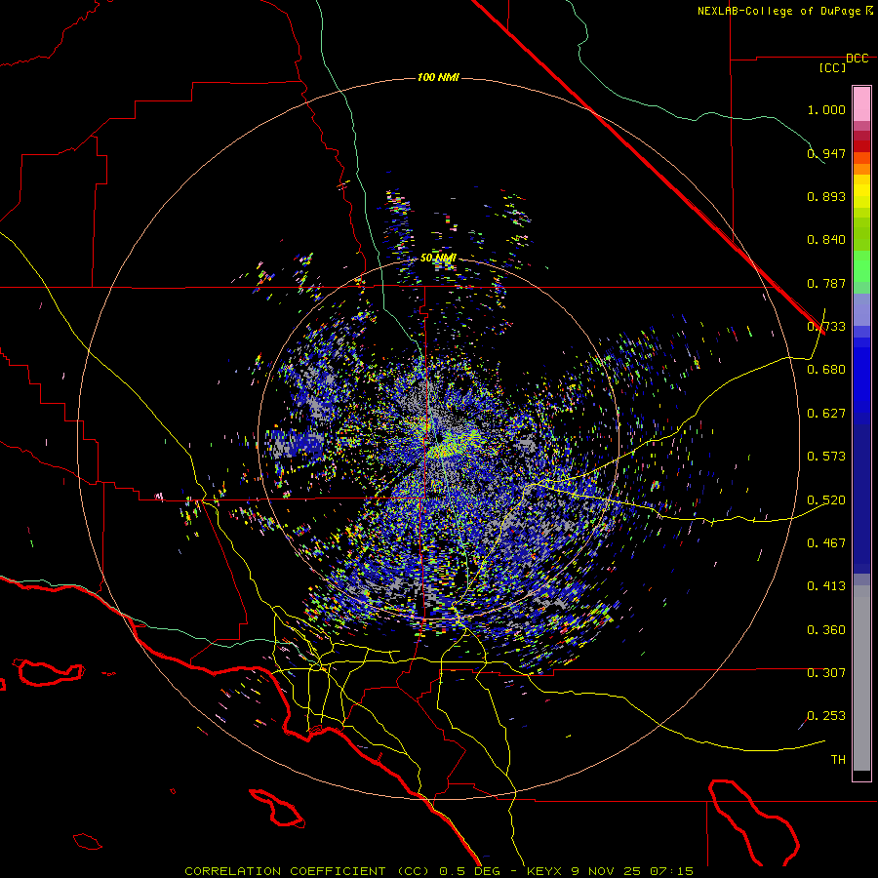Click the pink swatch atop the color bar
The width and height of the screenshot is (878, 878).
tap(861, 104)
